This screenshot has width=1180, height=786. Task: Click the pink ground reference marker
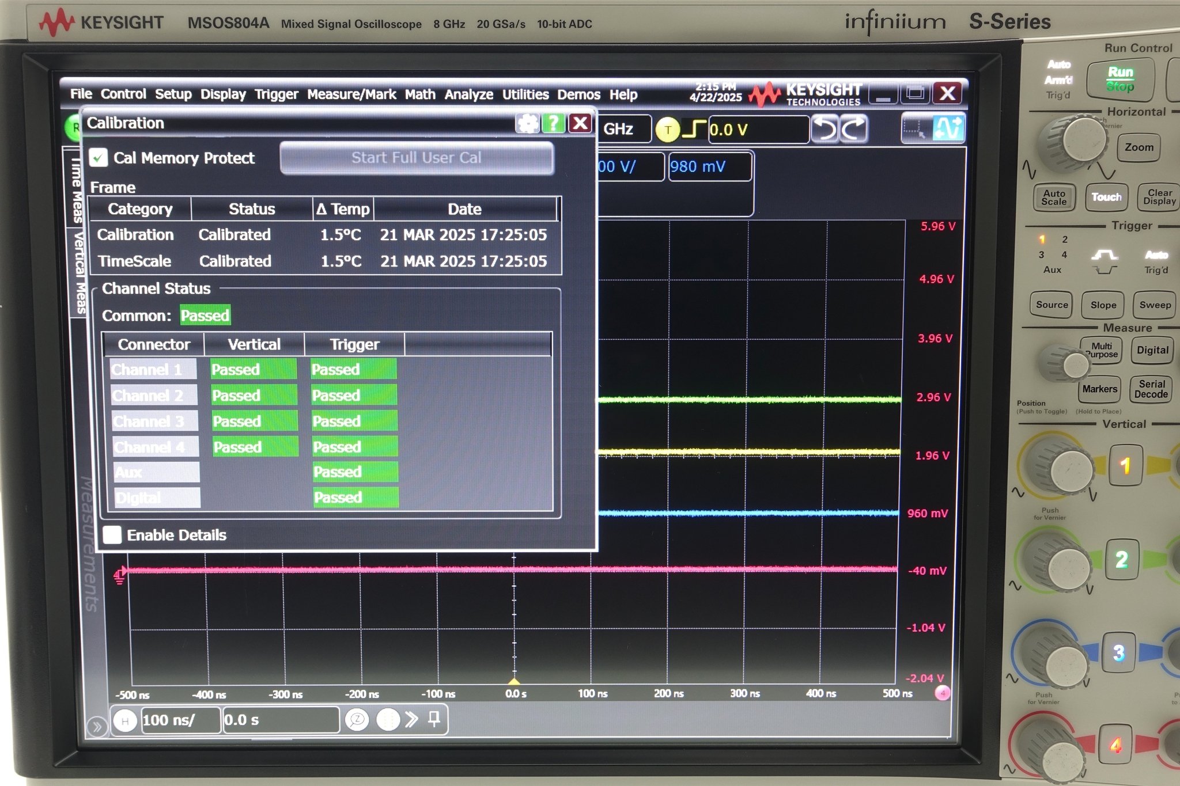[119, 575]
